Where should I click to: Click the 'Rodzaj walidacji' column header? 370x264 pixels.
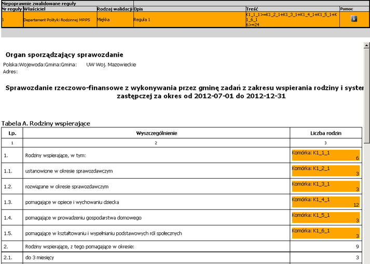114,9
